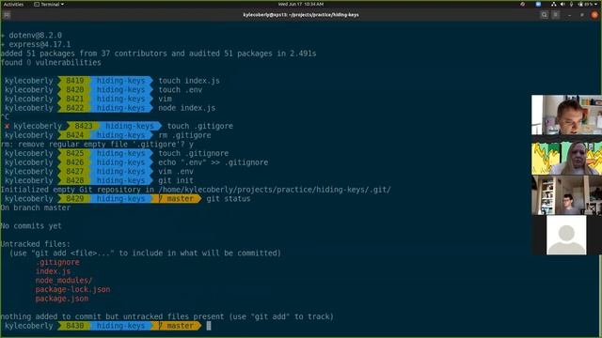
Task: Select the top participant video thumbnail
Action: [566, 115]
